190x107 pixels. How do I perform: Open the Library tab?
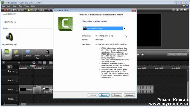[17, 53]
